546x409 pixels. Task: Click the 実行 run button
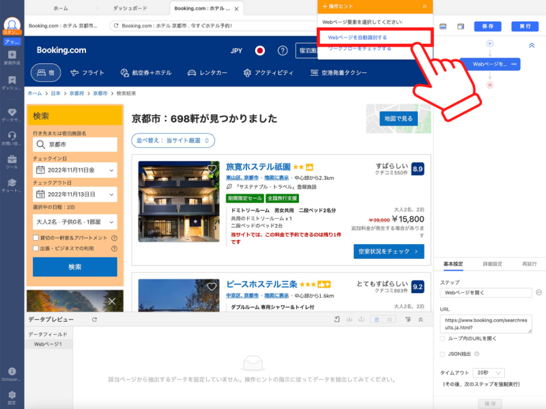pyautogui.click(x=525, y=27)
